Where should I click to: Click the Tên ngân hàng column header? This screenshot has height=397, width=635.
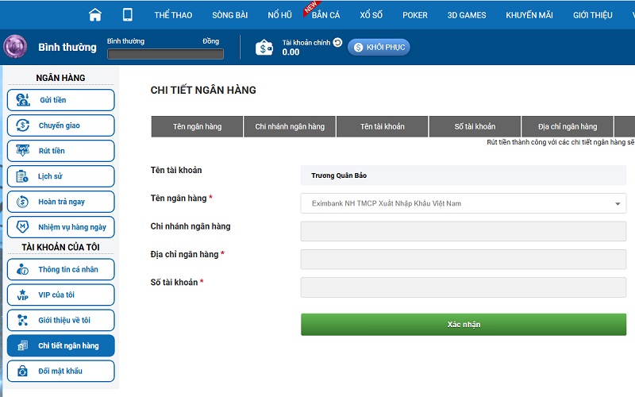[197, 126]
